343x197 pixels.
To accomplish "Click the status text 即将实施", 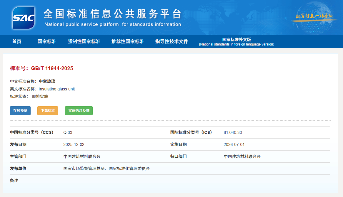I will pyautogui.click(x=40, y=97).
